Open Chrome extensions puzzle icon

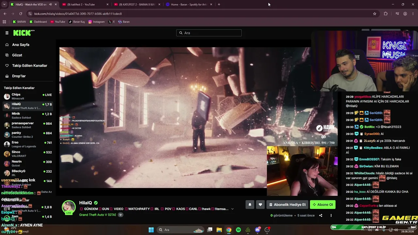pos(386,14)
